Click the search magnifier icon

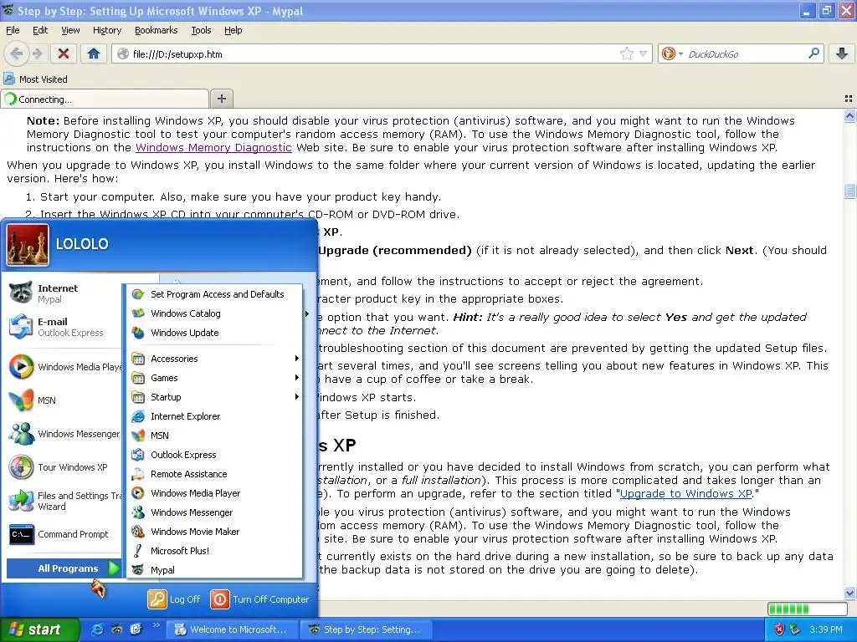pos(813,53)
